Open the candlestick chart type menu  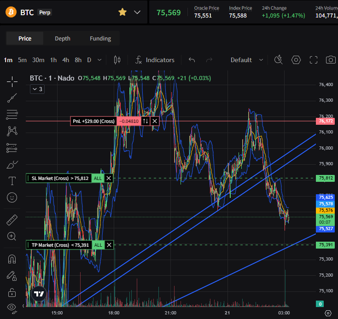click(117, 60)
